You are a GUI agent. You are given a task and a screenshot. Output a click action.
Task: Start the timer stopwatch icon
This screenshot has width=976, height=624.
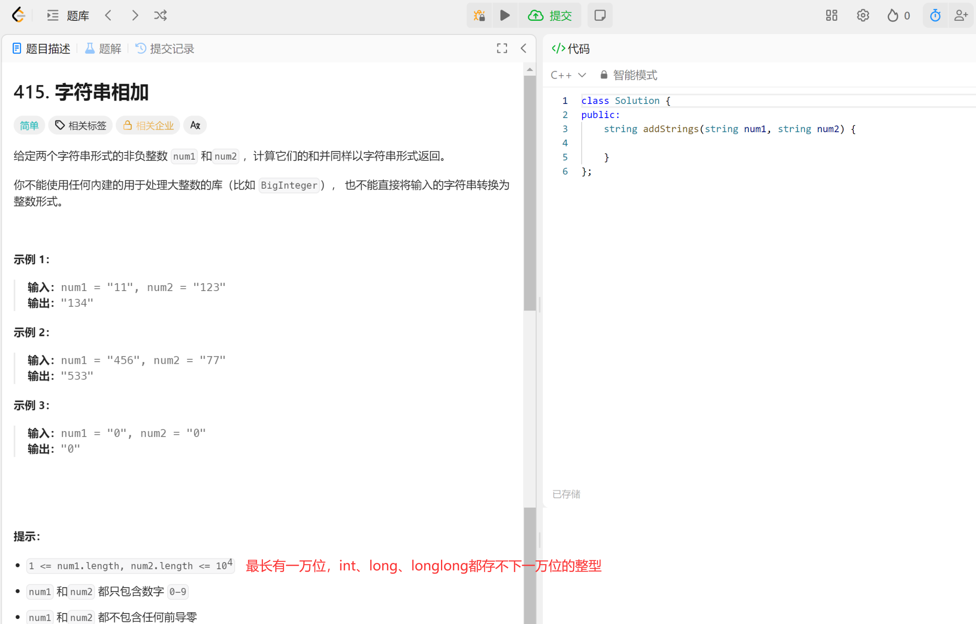click(935, 16)
